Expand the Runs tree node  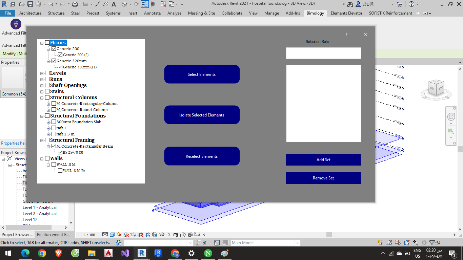click(x=42, y=80)
